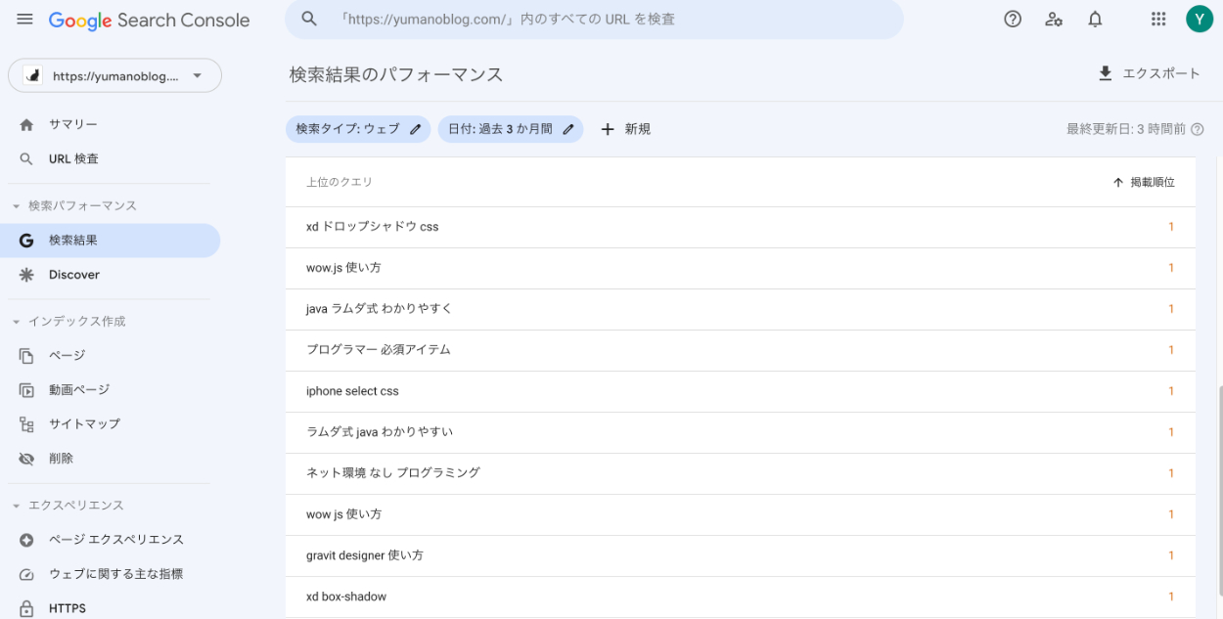Image resolution: width=1223 pixels, height=619 pixels.
Task: Open the hamburger main menu
Action: 24,20
